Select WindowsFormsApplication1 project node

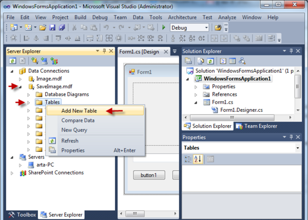pos(237,78)
